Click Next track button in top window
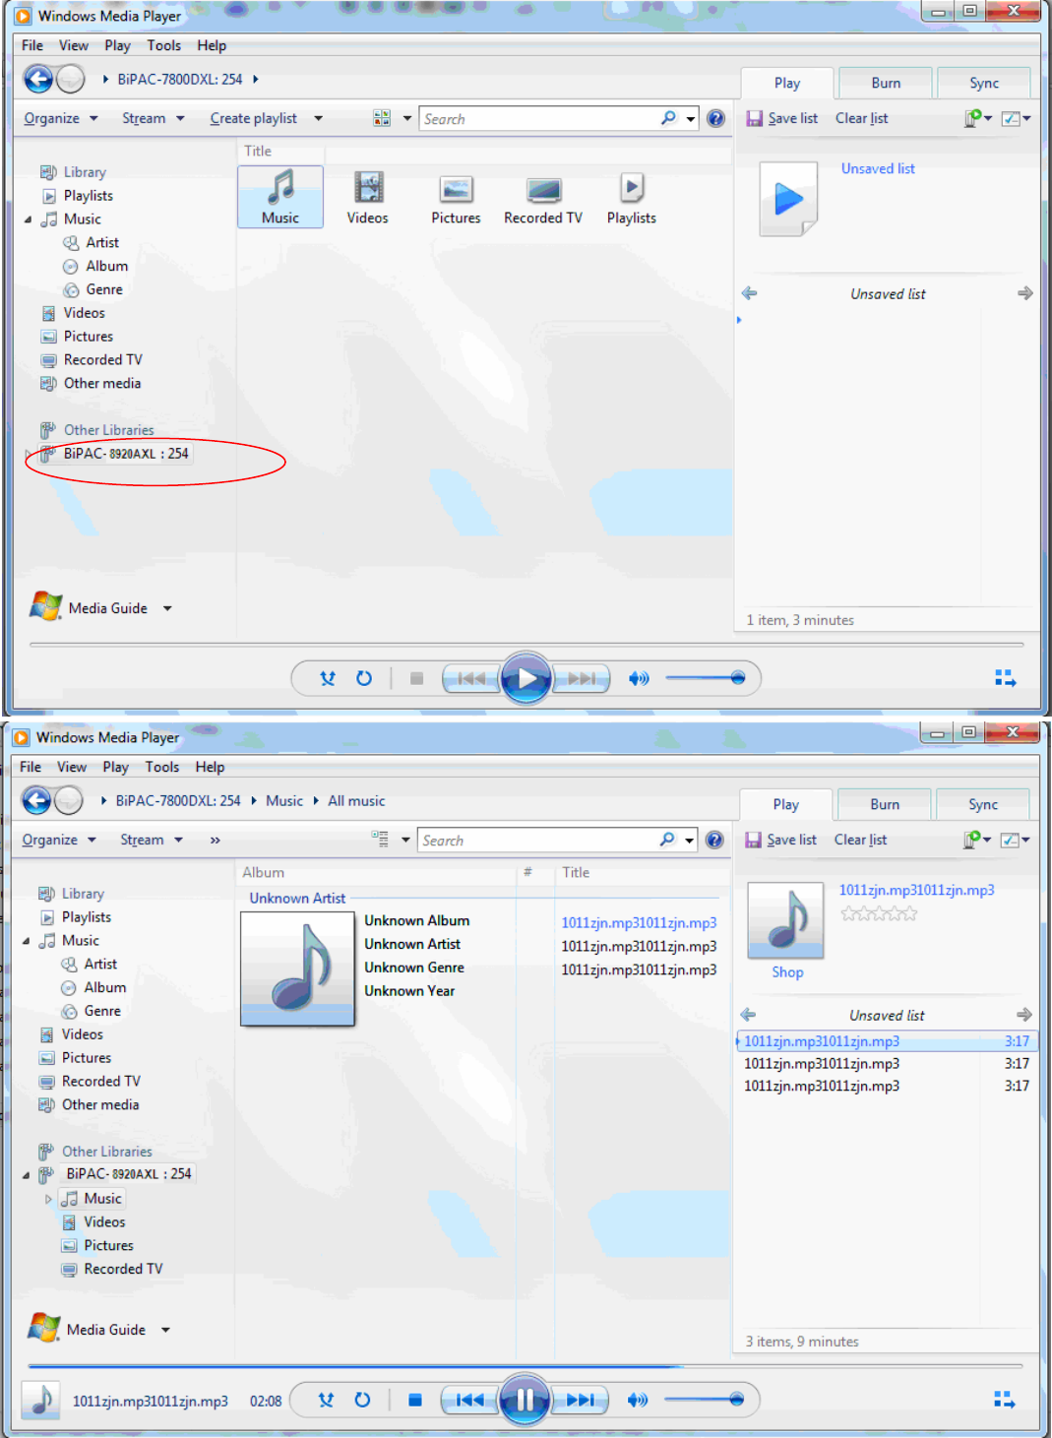Screen dimensions: 1052x1438 583,678
